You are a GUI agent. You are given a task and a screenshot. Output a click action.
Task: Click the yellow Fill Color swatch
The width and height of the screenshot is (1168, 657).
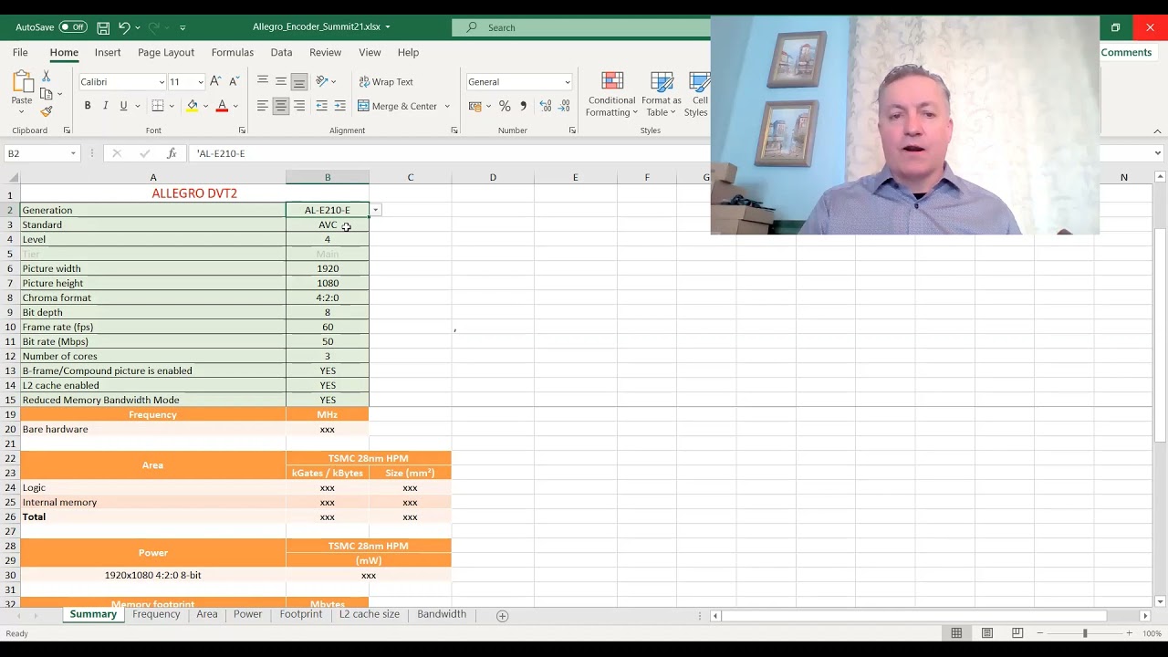point(193,106)
